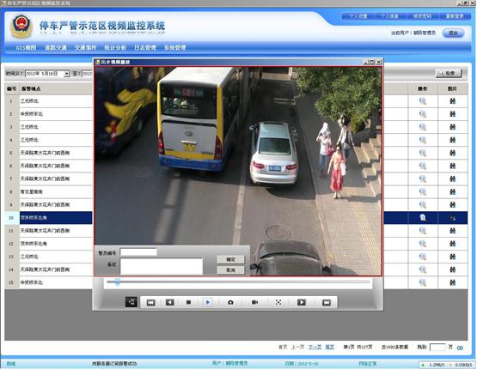Open the magnifier action for row 3

click(423, 127)
